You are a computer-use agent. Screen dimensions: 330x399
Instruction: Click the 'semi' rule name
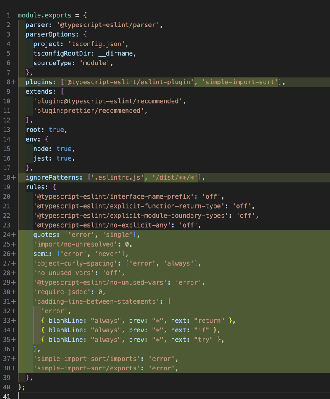[x=41, y=254]
